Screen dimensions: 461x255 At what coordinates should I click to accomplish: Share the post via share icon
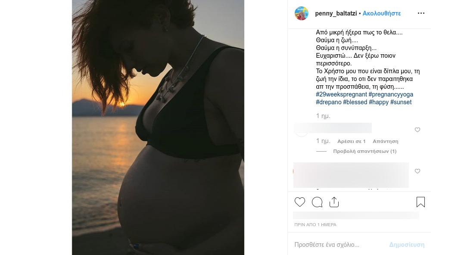coord(334,202)
